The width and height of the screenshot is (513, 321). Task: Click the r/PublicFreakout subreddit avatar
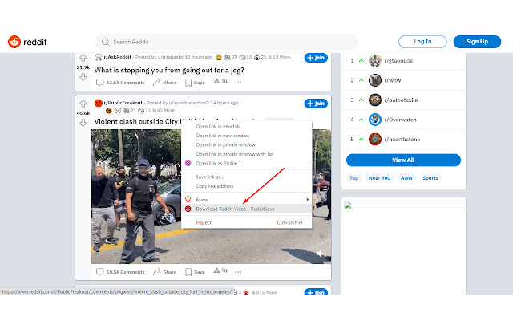99,103
